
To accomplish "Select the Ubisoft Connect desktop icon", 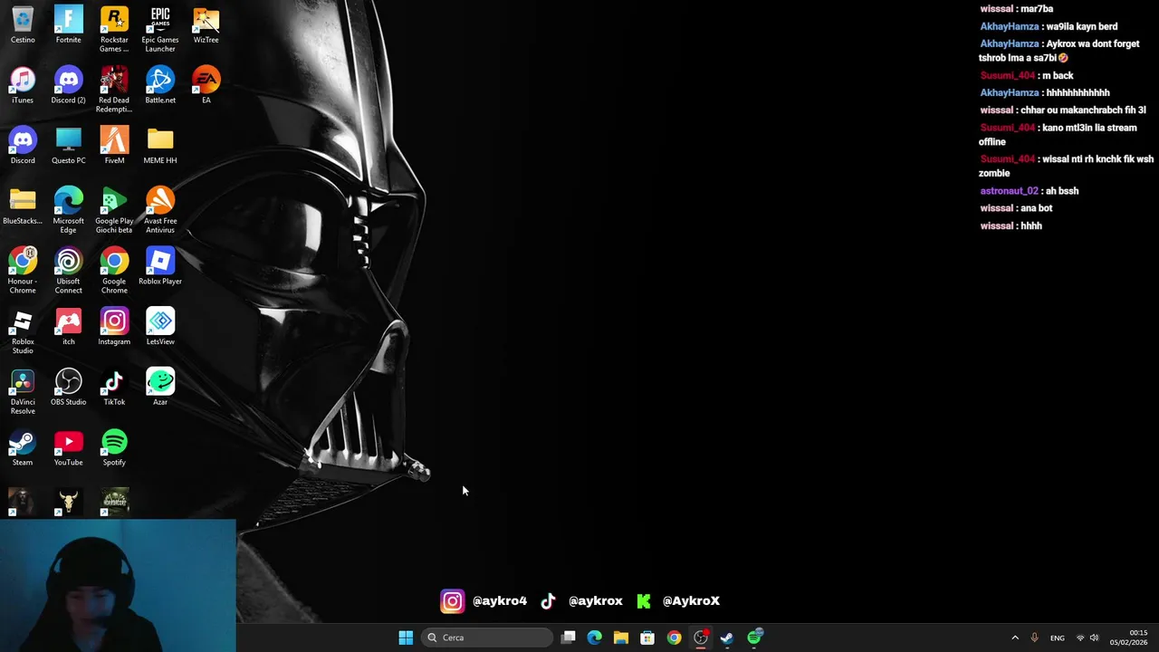I will pyautogui.click(x=68, y=271).
